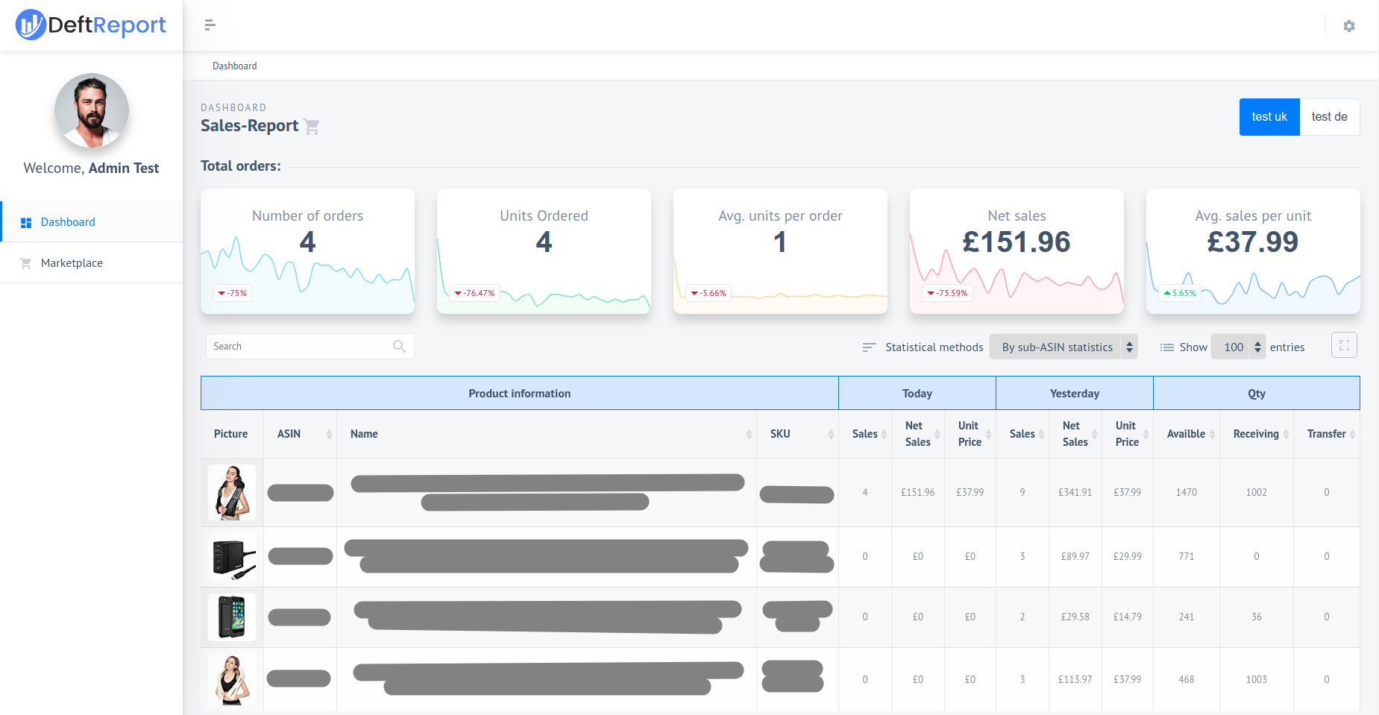Click the Net sales £151.96 card
This screenshot has height=715, width=1379.
[x=1016, y=251]
